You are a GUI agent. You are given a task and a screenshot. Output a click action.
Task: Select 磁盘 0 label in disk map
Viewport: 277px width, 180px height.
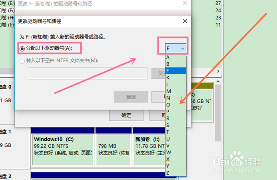coord(6,87)
